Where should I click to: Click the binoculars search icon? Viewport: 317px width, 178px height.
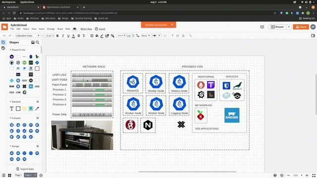[x=75, y=29]
